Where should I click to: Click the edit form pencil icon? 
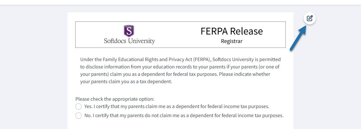(x=310, y=18)
